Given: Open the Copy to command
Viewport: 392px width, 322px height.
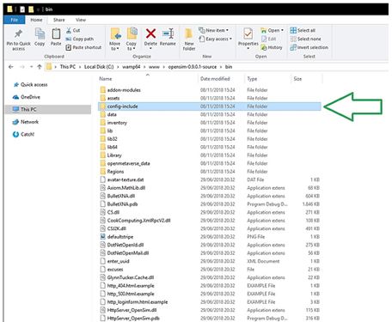Looking at the screenshot, I should [132, 39].
